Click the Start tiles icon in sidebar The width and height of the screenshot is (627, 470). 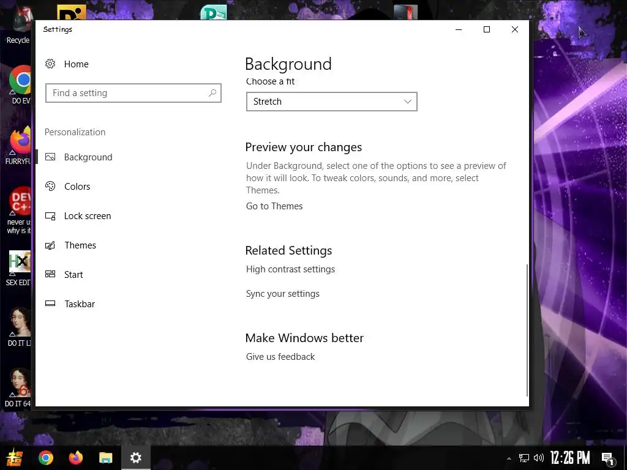(50, 274)
